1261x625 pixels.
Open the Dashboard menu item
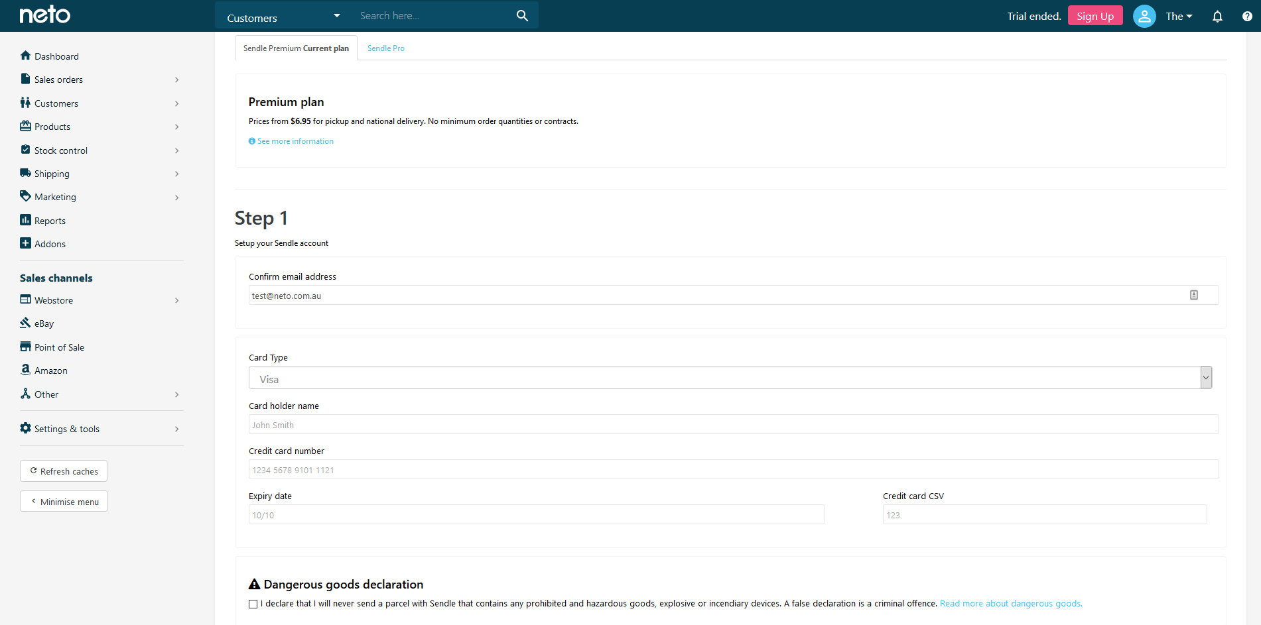click(x=56, y=56)
